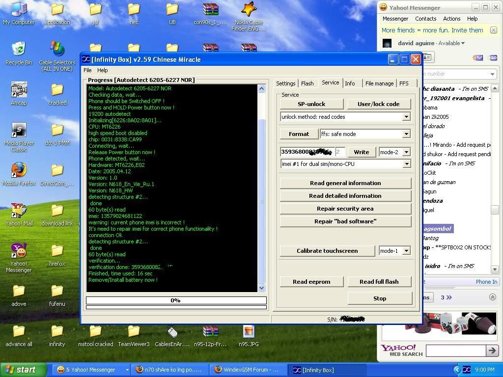Open the Help menu in Infinity Box

pyautogui.click(x=102, y=70)
